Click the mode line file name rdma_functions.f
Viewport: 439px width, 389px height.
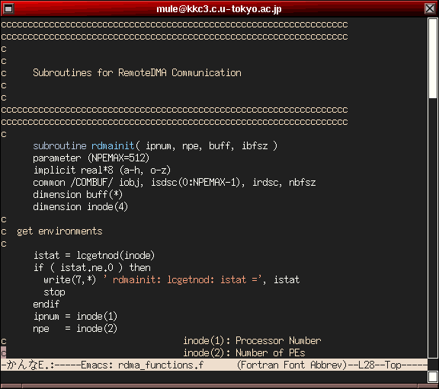tap(161, 365)
